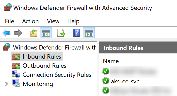
Task: Toggle Show/Hide Console Tree button
Action: coord(46,33)
